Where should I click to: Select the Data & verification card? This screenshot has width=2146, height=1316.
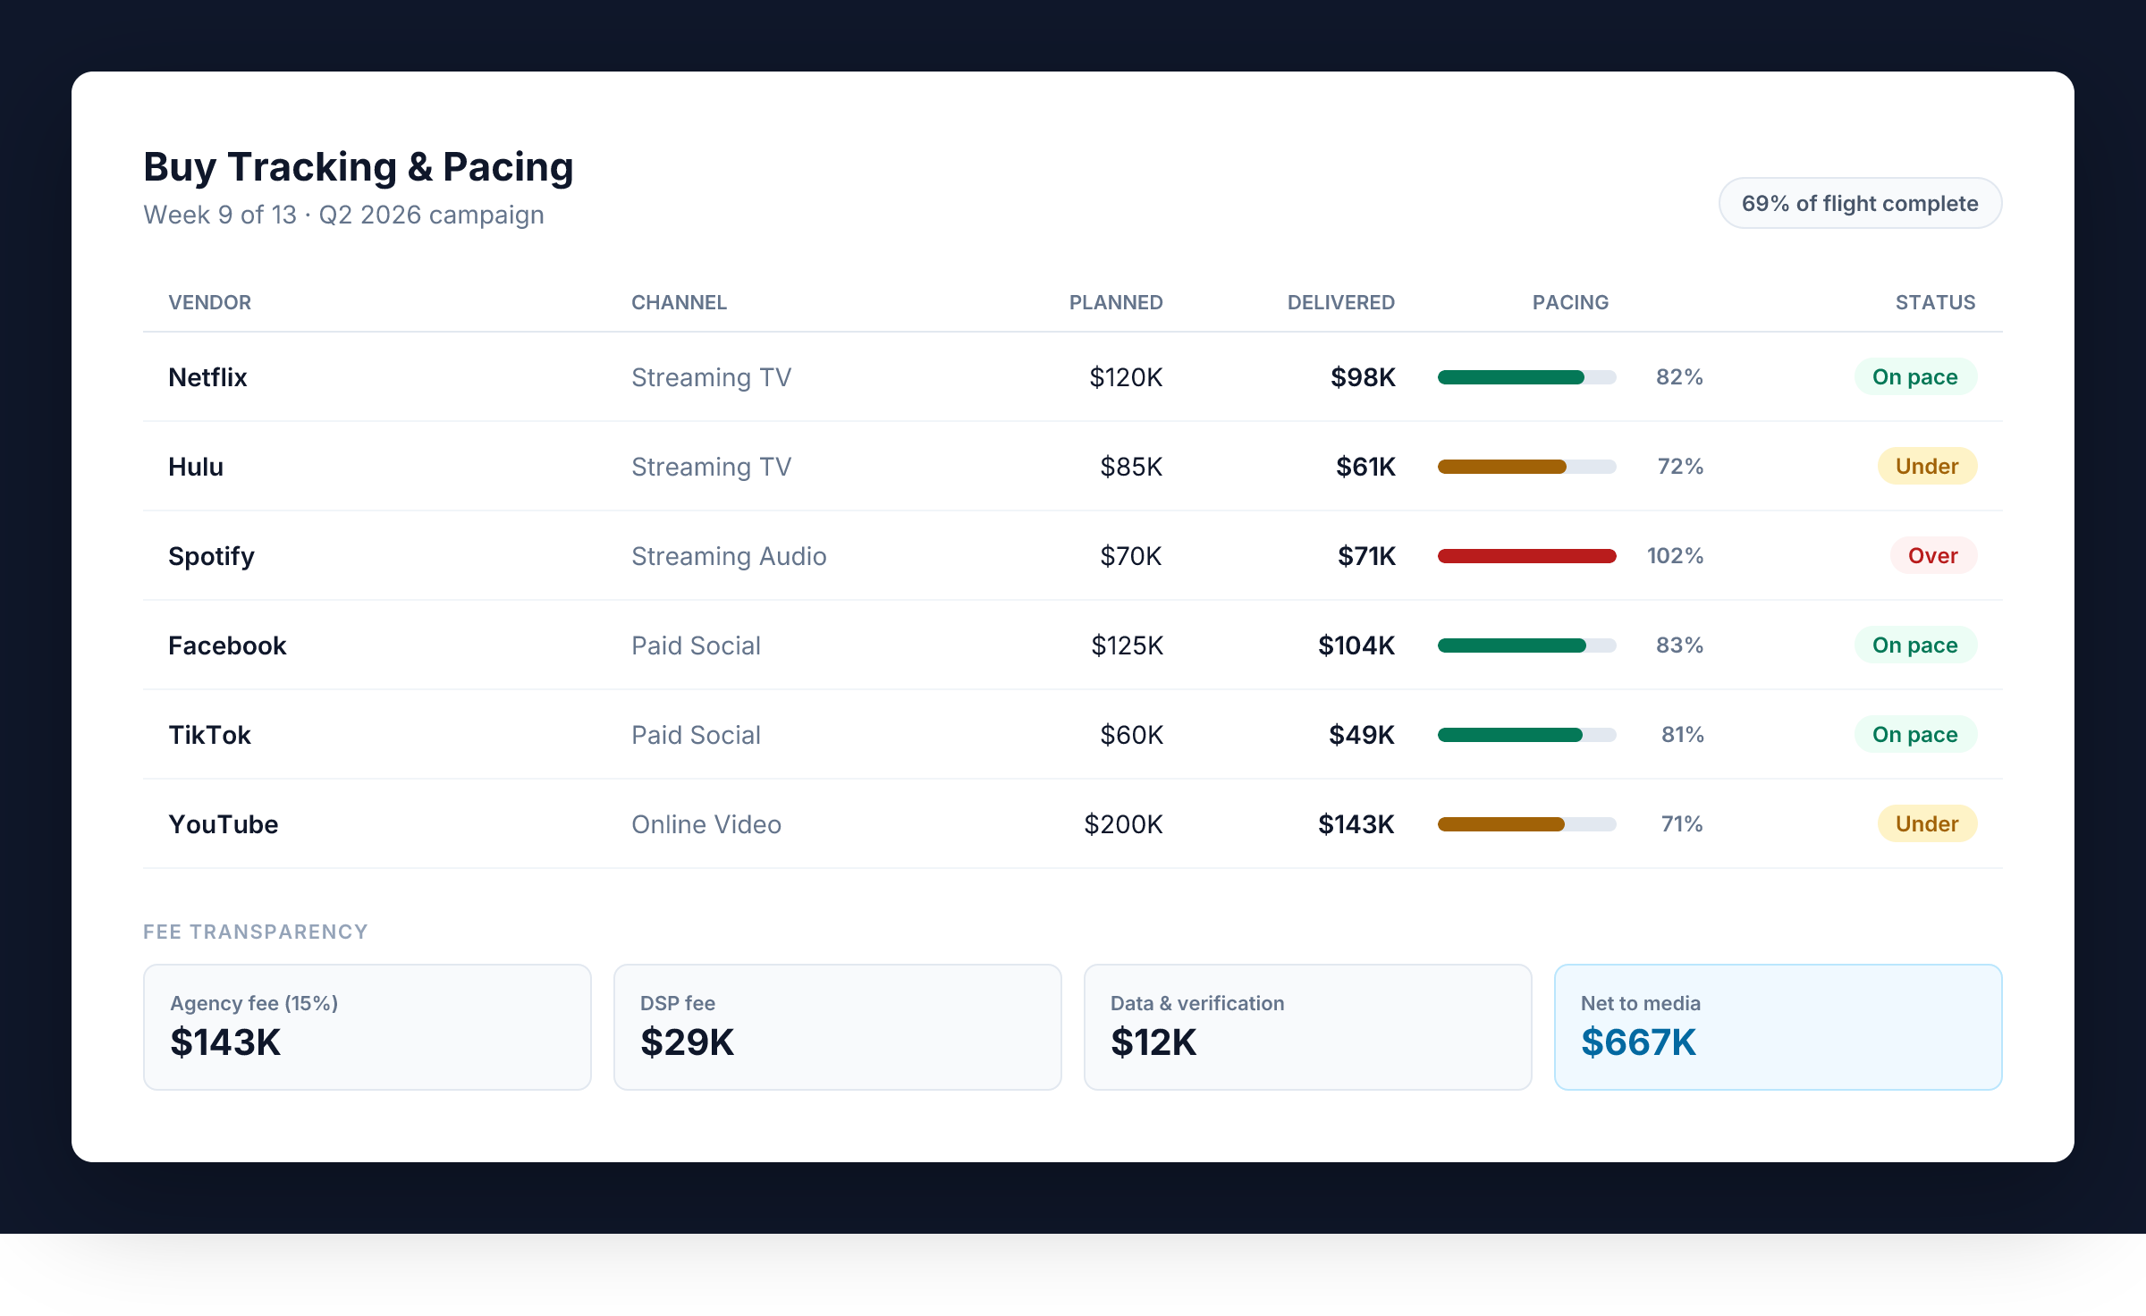click(1307, 1026)
